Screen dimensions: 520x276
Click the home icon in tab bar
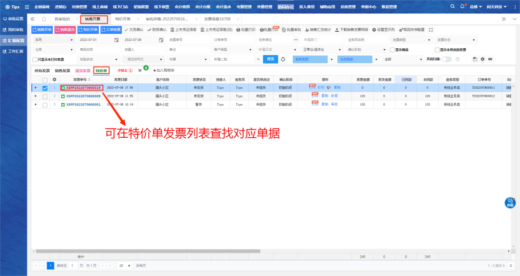(x=44, y=19)
